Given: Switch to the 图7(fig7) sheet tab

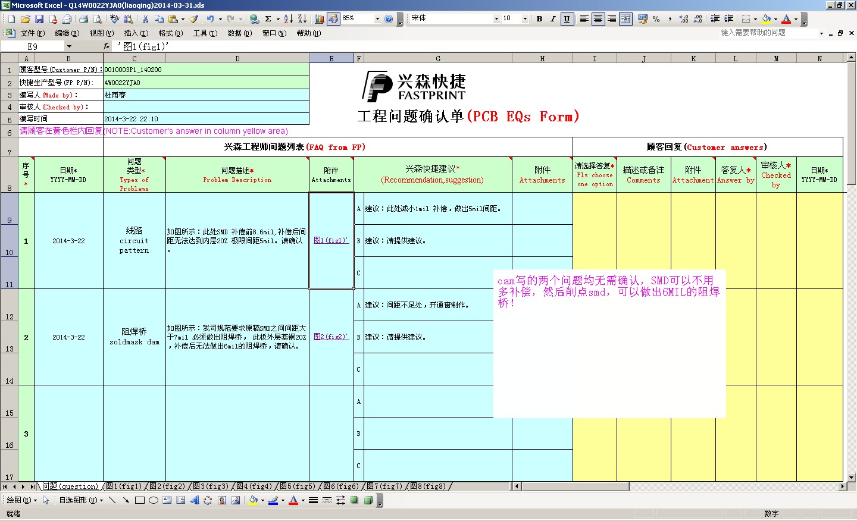Looking at the screenshot, I should (x=384, y=487).
